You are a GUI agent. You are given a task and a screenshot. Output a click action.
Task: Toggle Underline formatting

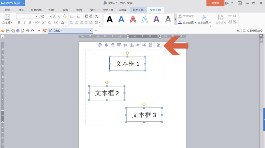30,22
